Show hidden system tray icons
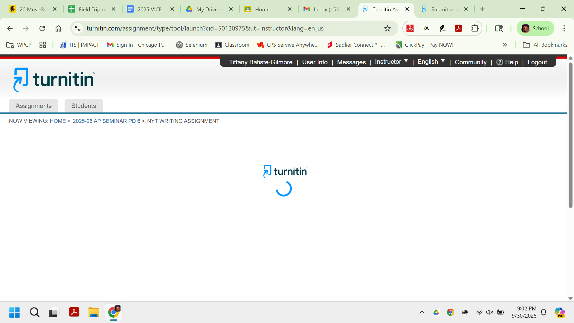Viewport: 574px width, 323px height. [422, 312]
